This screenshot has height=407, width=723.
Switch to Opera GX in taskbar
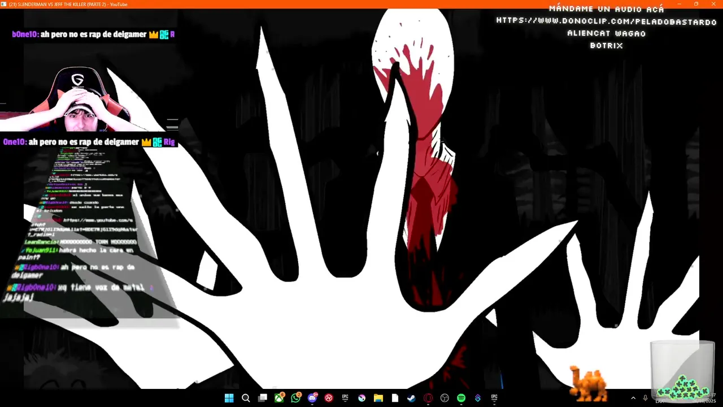(428, 398)
